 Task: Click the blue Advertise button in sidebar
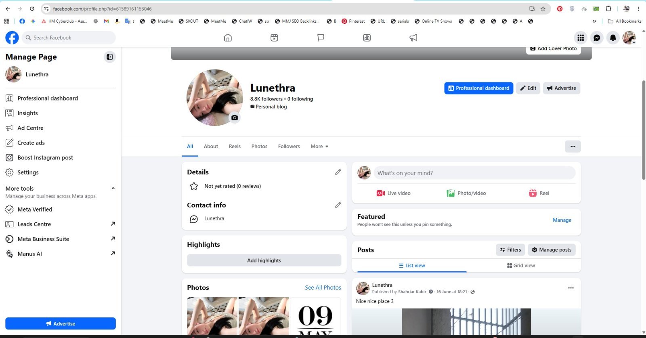pos(61,323)
